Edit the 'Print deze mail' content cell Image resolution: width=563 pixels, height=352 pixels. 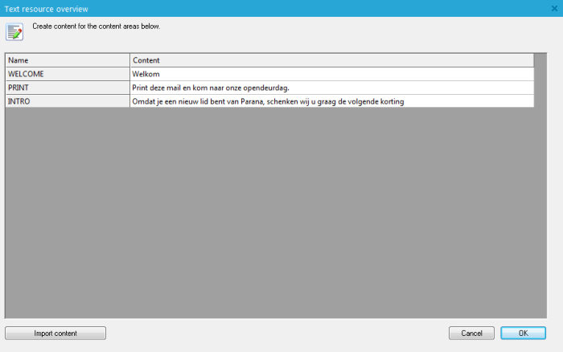[331, 88]
